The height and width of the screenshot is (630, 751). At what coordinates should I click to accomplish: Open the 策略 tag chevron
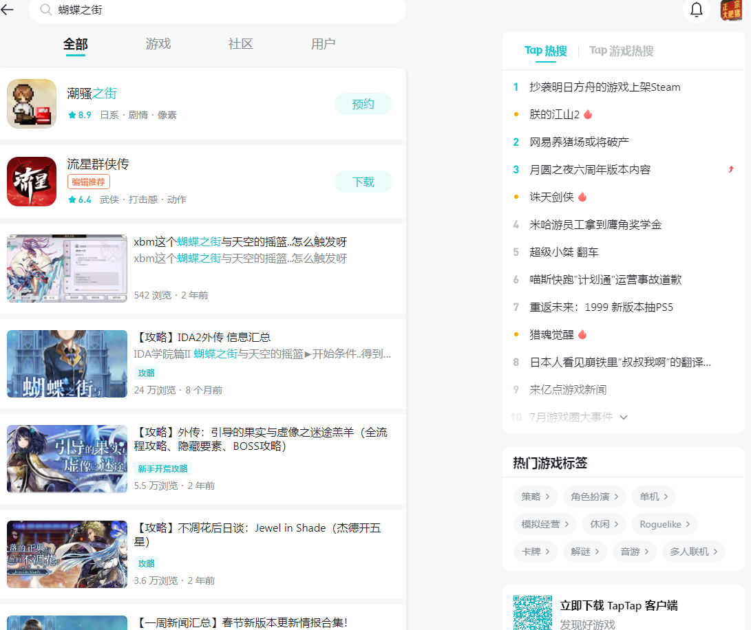547,497
